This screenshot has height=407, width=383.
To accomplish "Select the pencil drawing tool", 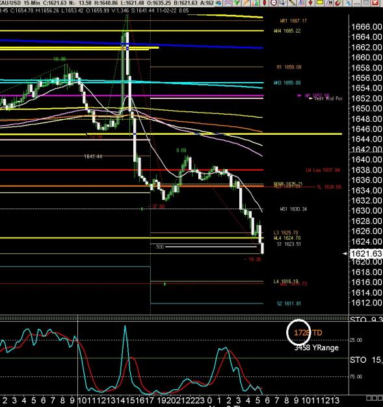I will point(246,3).
